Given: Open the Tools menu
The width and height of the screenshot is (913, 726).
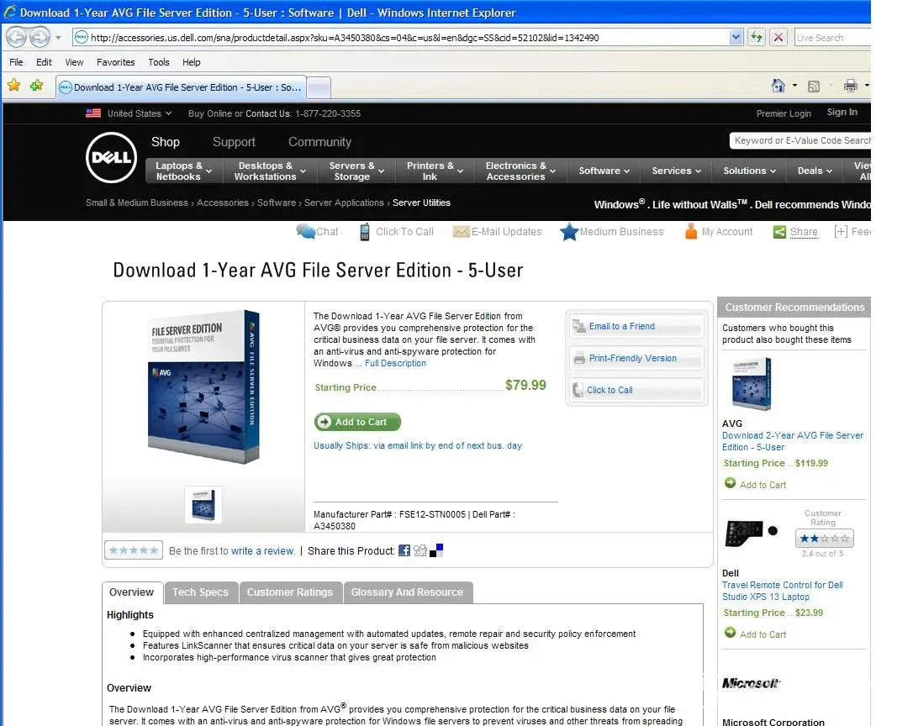Looking at the screenshot, I should [x=158, y=62].
